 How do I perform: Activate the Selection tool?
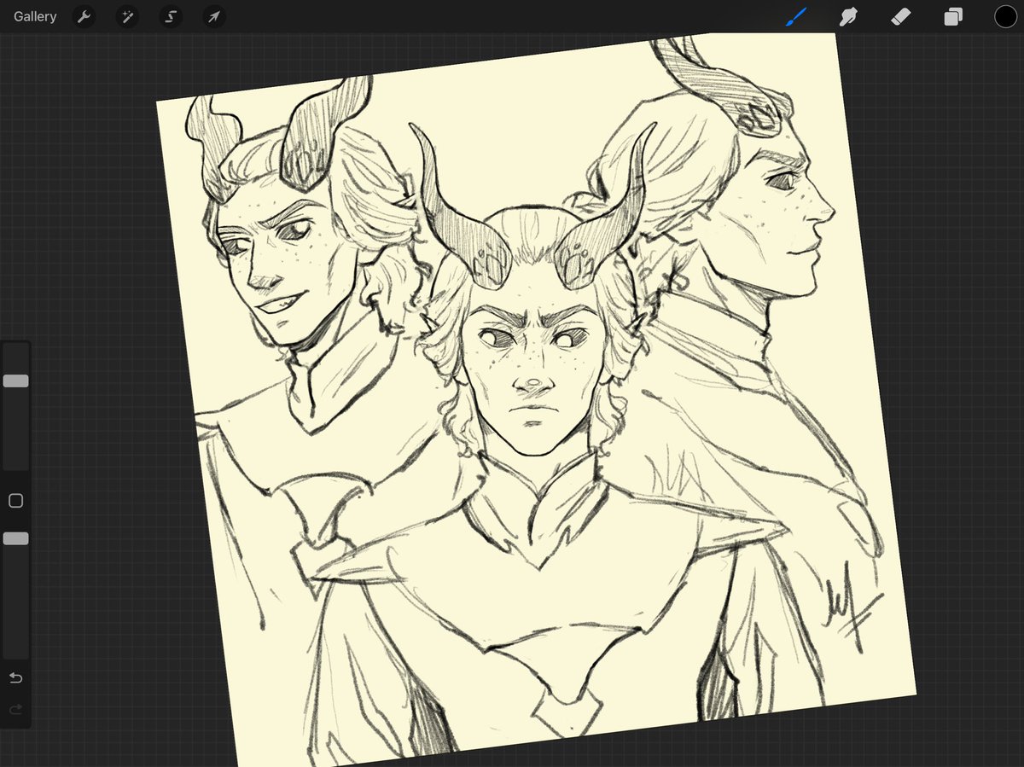[x=171, y=16]
